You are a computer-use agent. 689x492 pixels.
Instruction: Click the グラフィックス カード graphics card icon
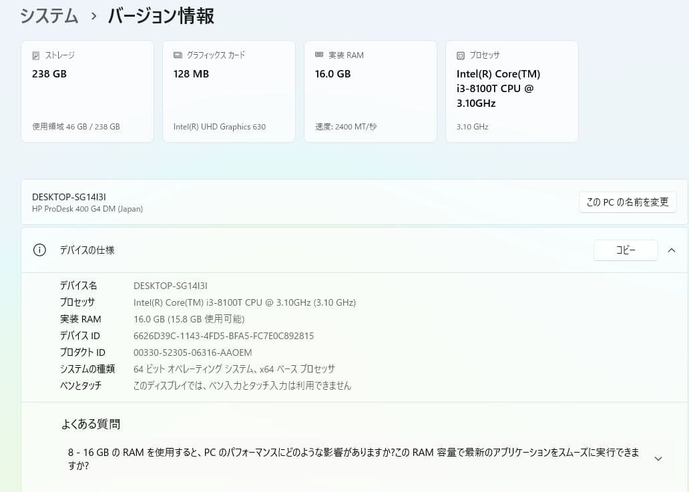[176, 55]
